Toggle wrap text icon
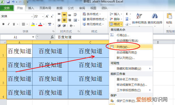Viewport: 175px width, 105px height. click(75, 15)
